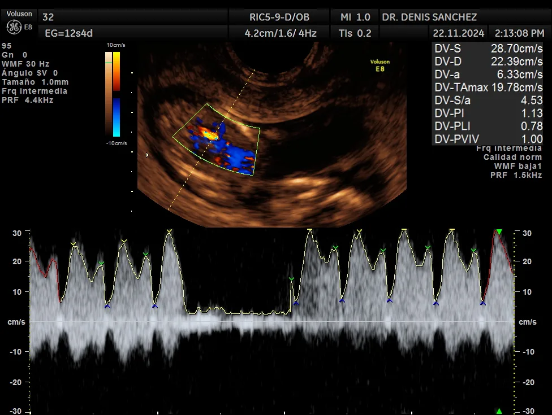
Task: Click the TIs 0.2 thermal index indicator
Action: [354, 33]
